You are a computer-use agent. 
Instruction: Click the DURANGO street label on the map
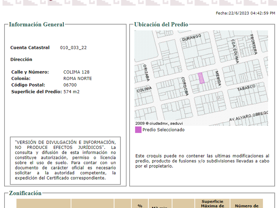(191, 37)
